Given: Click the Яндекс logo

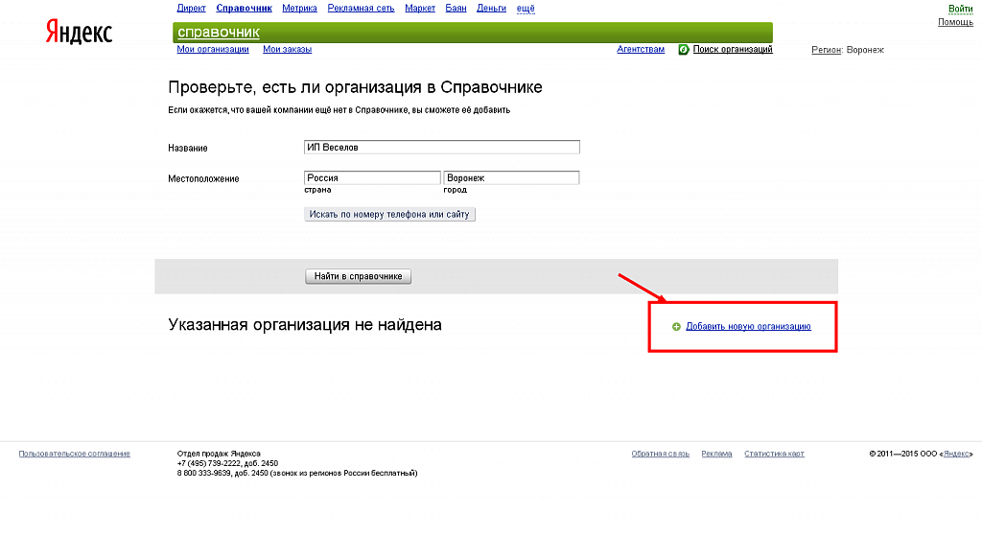Looking at the screenshot, I should point(79,32).
